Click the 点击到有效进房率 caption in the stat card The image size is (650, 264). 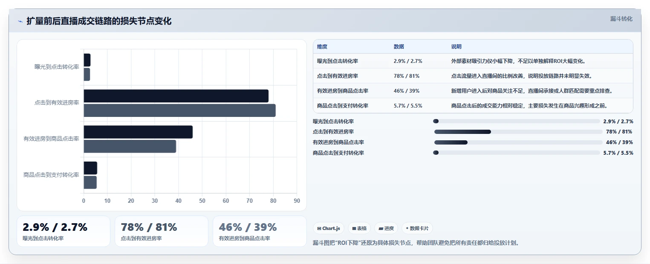(x=141, y=238)
